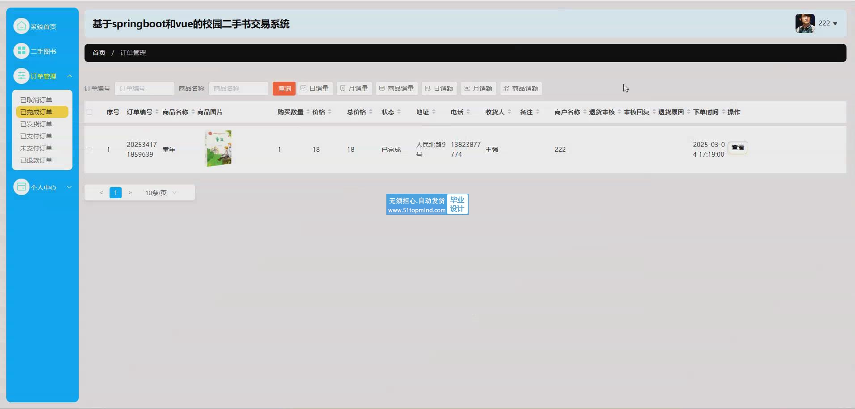This screenshot has height=409, width=855.
Task: Sort the table by 总价格 column
Action: 371,112
